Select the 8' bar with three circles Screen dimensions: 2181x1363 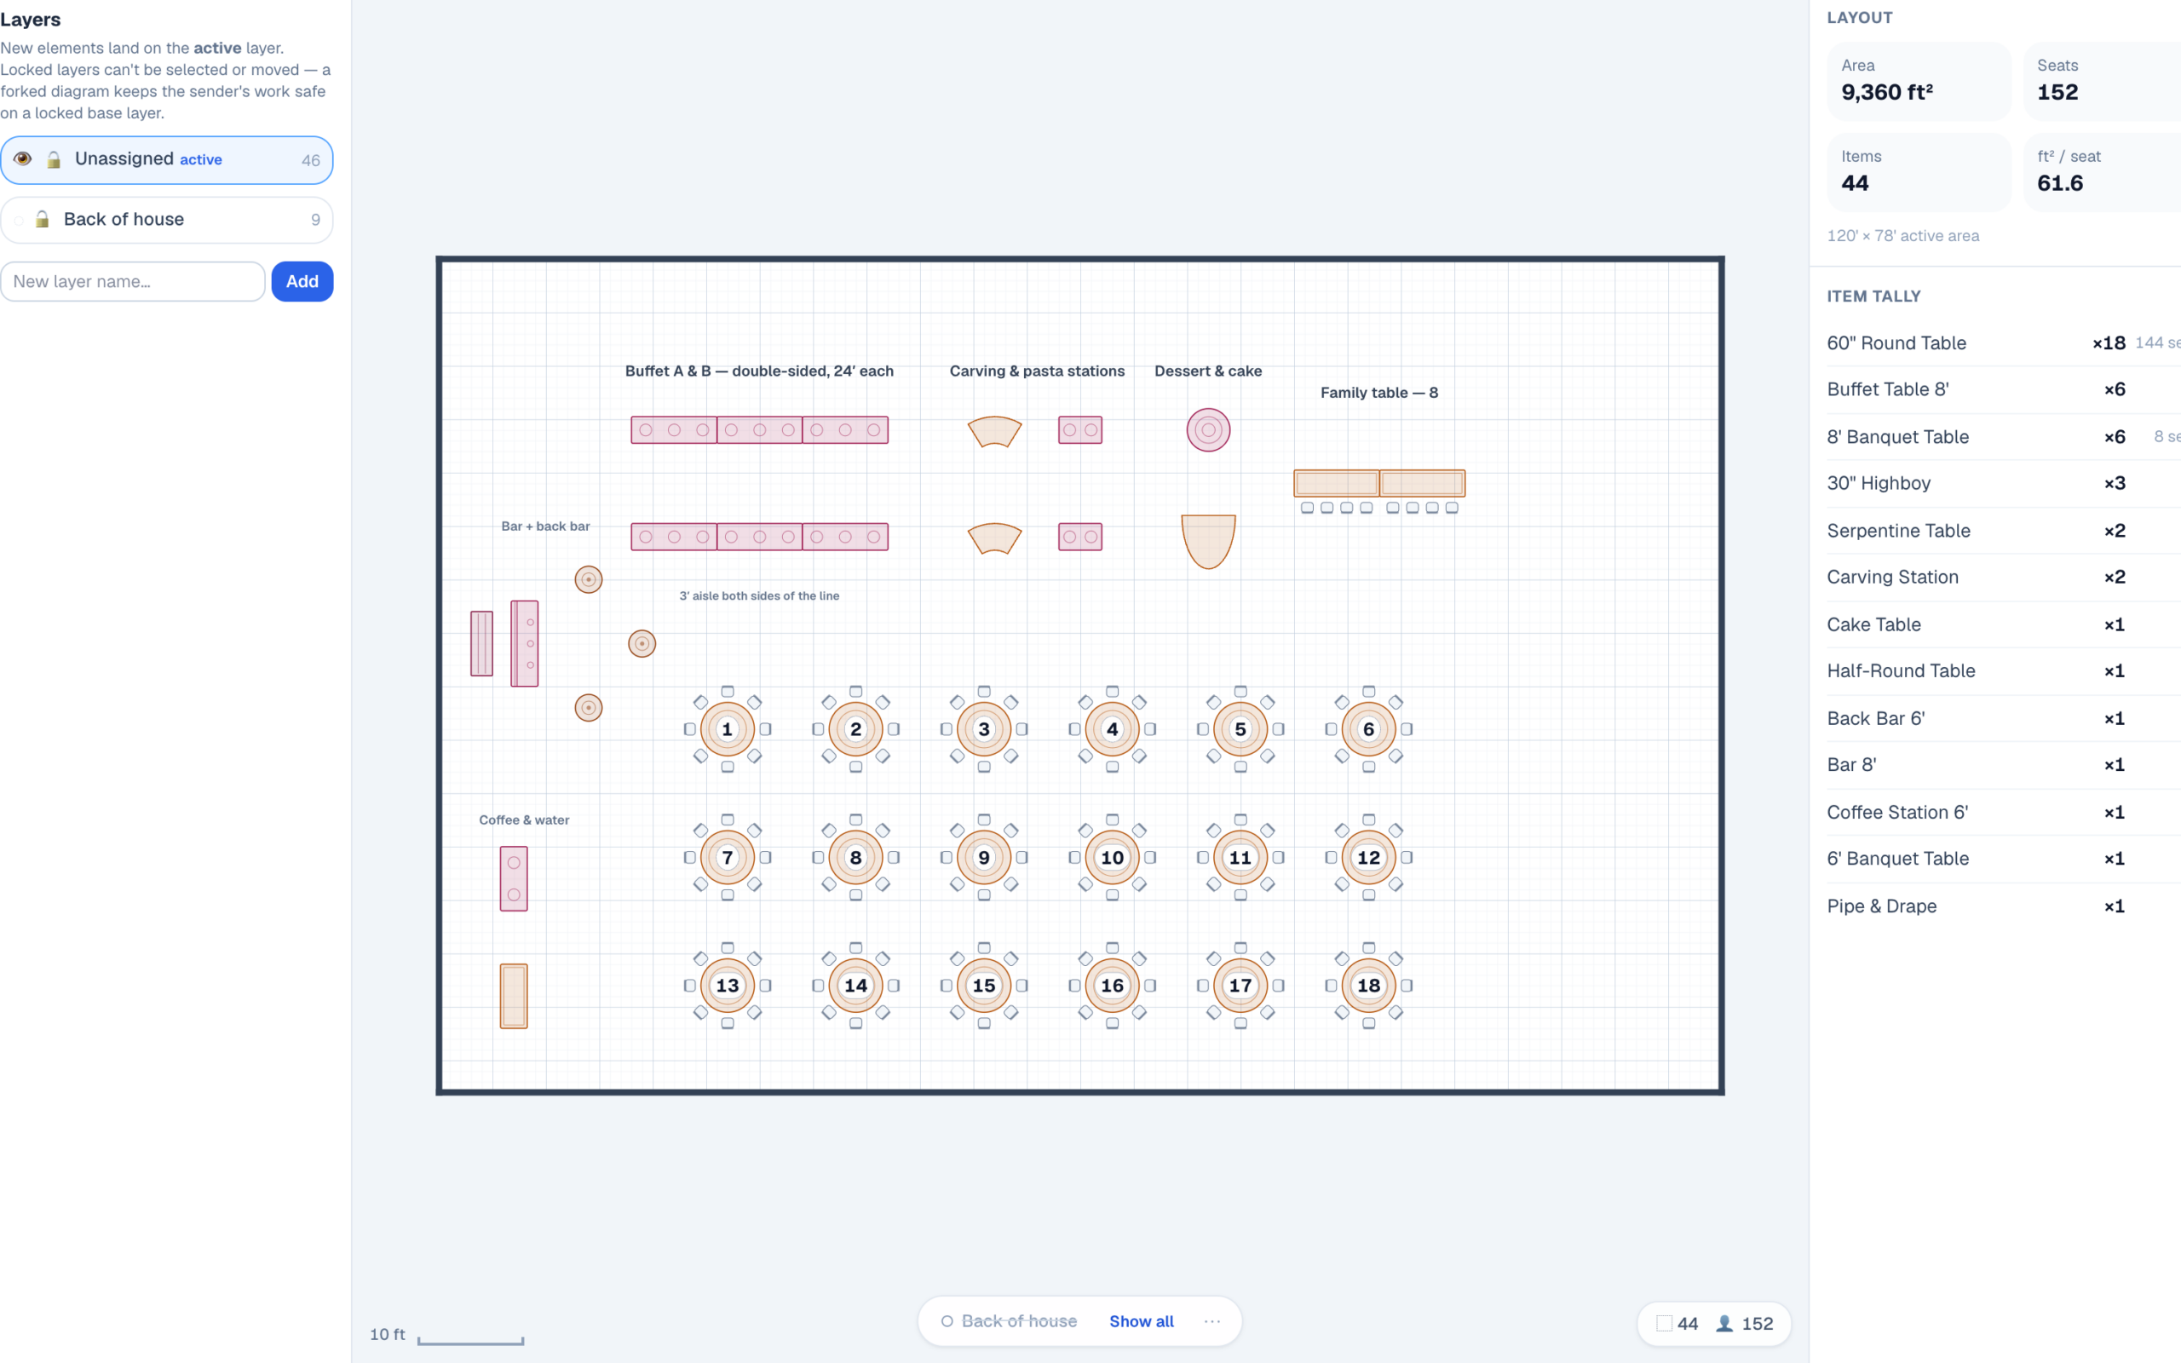click(525, 644)
